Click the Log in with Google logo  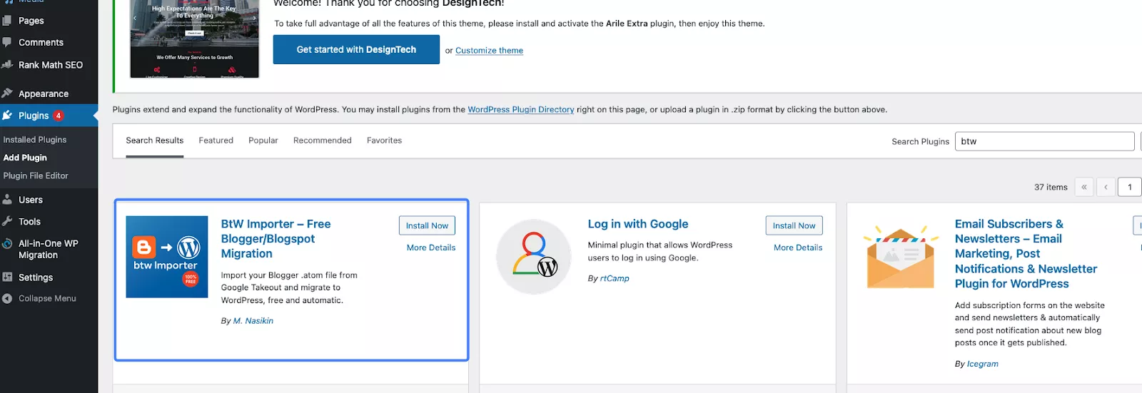point(534,257)
